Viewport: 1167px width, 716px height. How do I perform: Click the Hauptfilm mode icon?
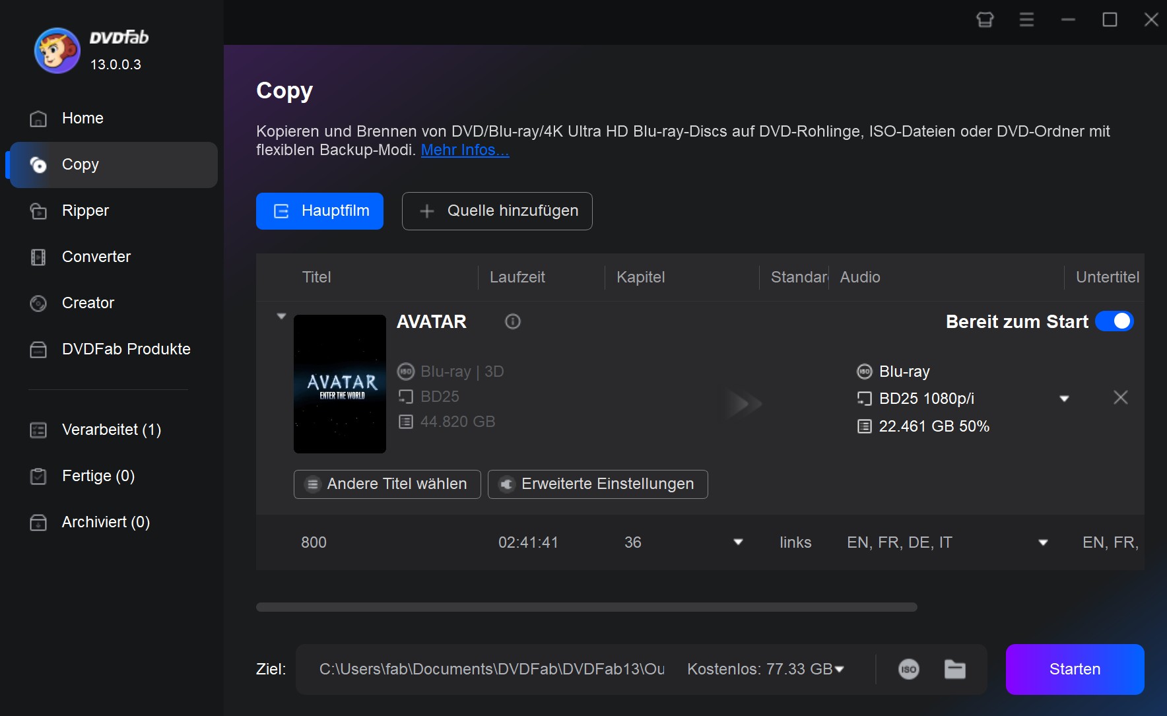(282, 211)
